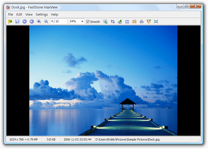Print the image with the printer icon

[142, 22]
